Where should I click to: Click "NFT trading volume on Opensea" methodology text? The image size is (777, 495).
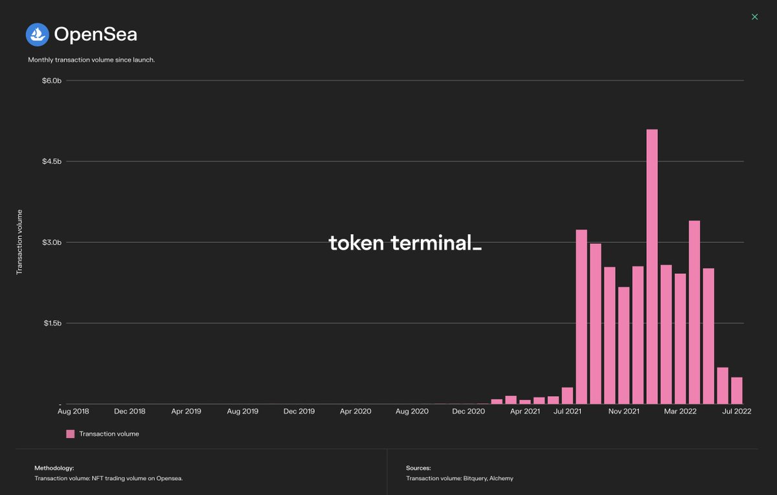point(139,478)
